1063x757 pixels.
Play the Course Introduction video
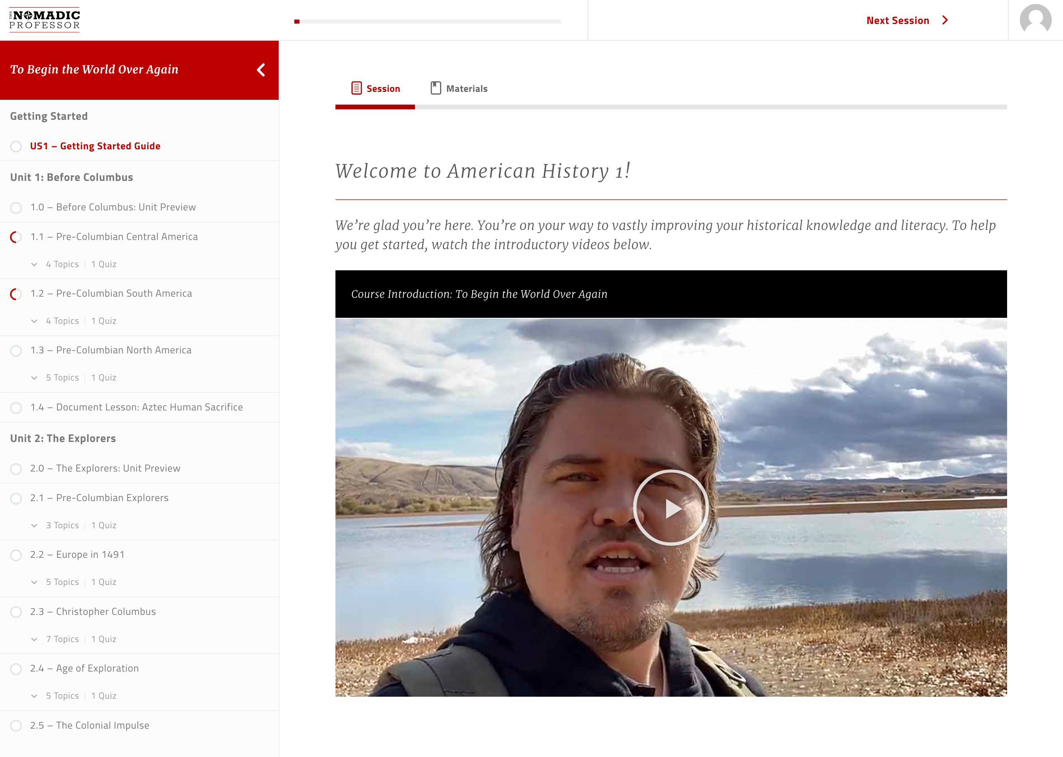(x=671, y=508)
